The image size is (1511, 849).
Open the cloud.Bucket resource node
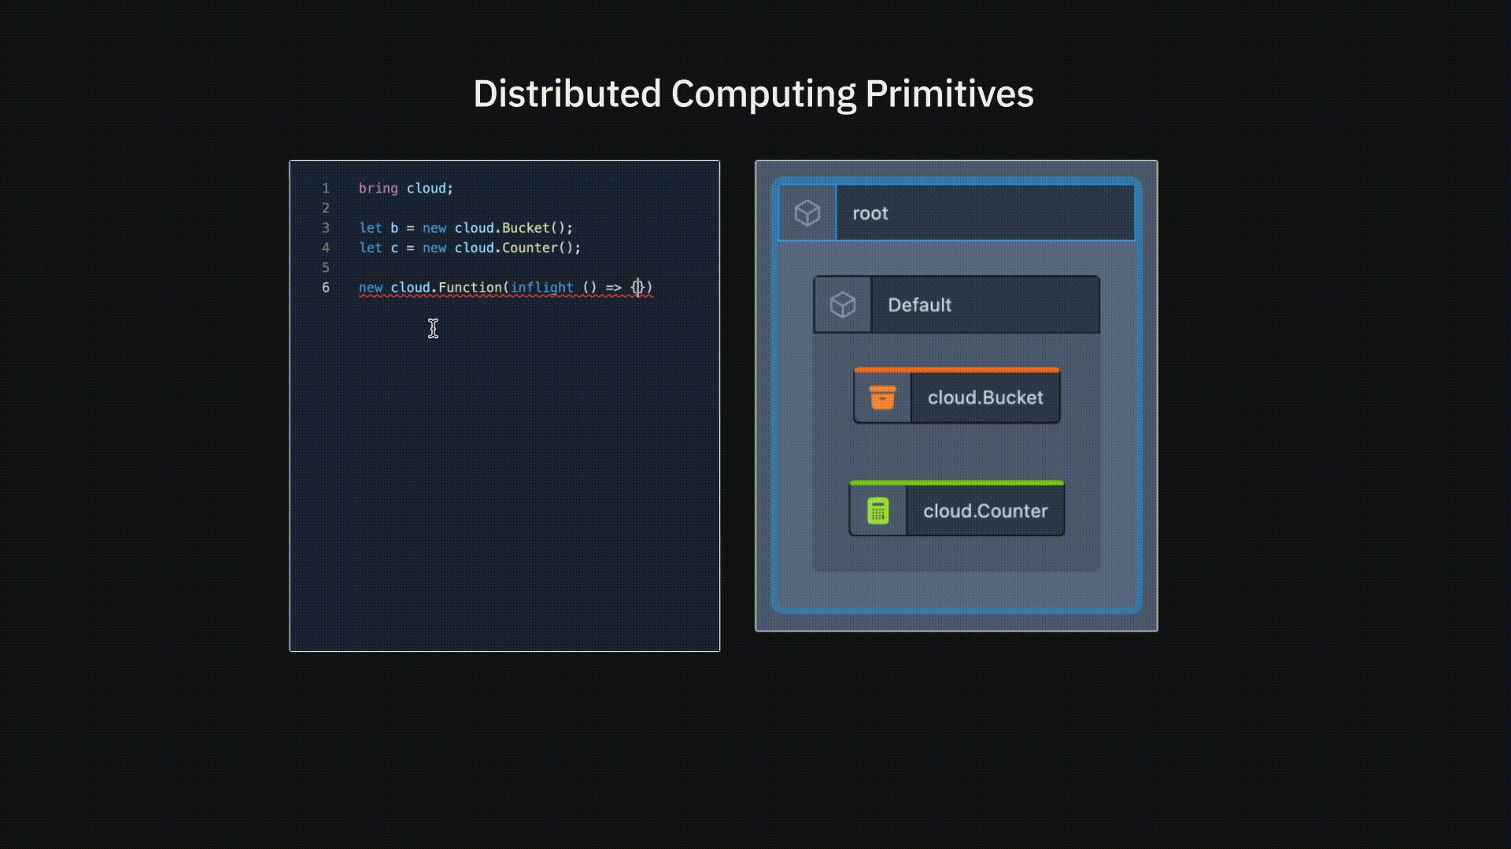coord(957,397)
